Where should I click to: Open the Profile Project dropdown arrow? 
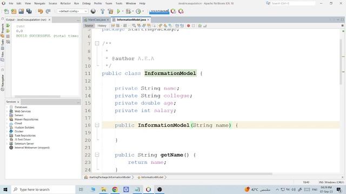pyautogui.click(x=143, y=11)
